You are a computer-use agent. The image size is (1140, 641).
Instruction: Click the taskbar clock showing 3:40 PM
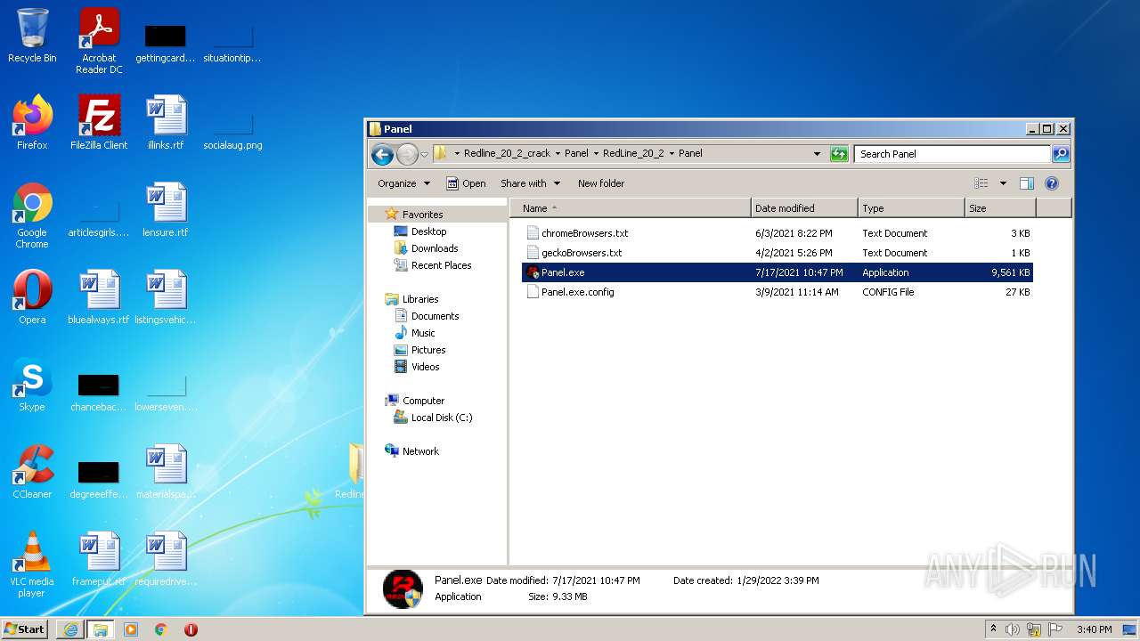coord(1094,629)
